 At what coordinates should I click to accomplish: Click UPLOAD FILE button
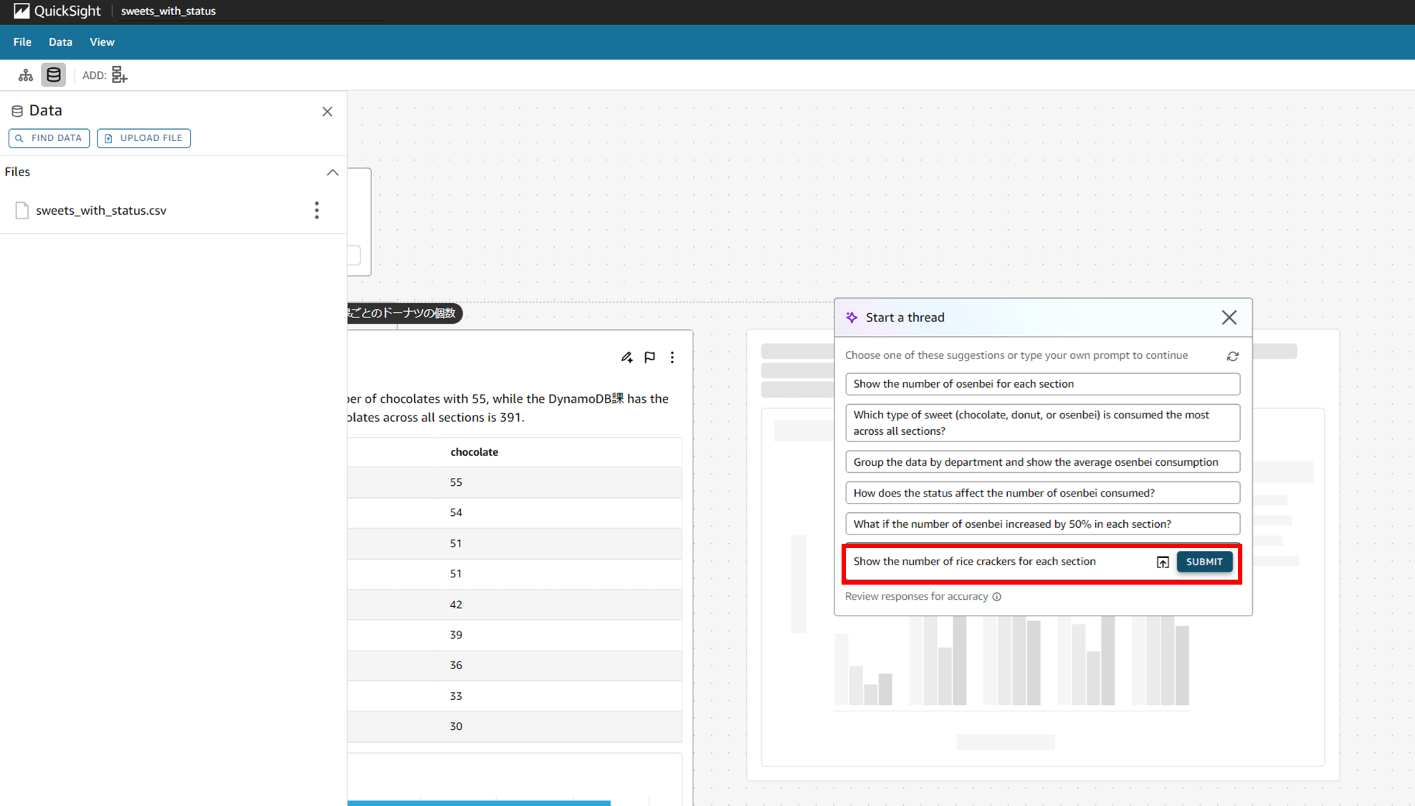[x=143, y=137]
